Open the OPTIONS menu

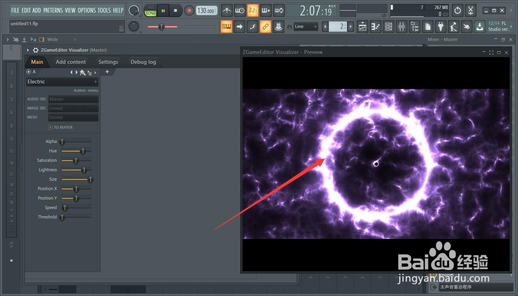86,10
